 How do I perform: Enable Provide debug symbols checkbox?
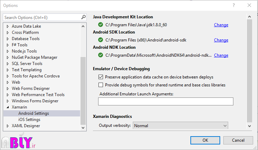(101, 85)
